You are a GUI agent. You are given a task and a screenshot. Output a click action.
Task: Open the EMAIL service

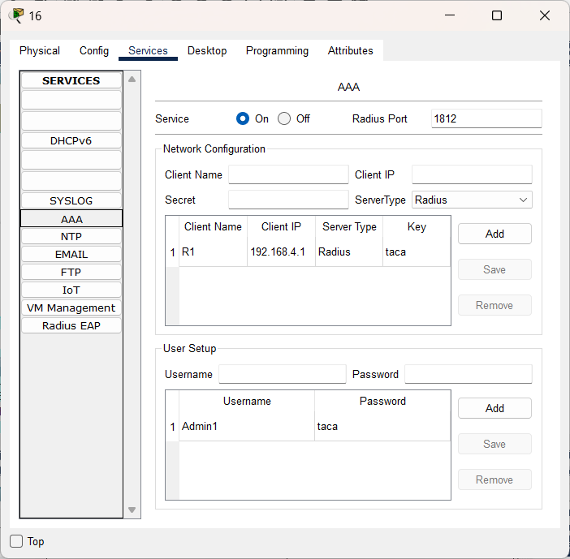click(71, 254)
